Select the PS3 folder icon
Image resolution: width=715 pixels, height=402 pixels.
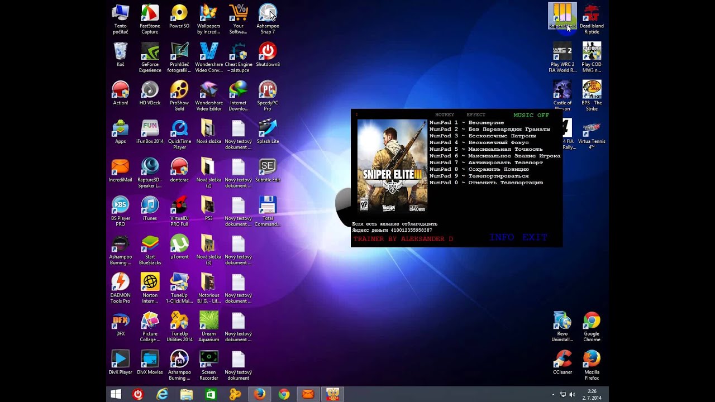(209, 208)
